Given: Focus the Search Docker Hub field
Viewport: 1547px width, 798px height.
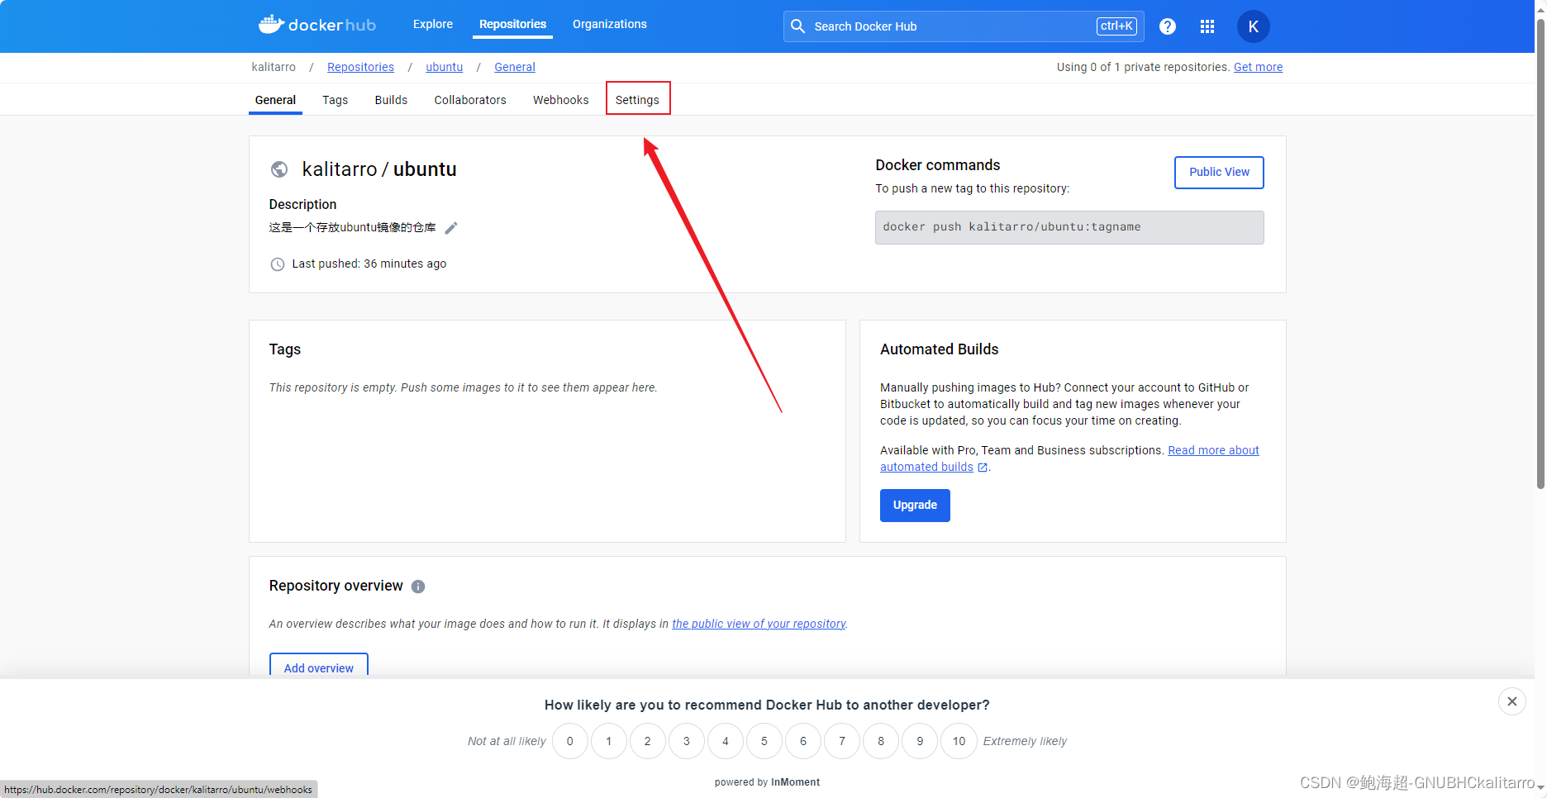Looking at the screenshot, I should point(964,26).
